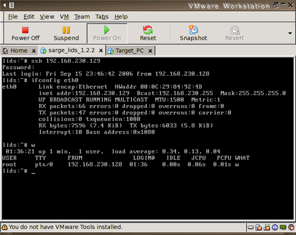Screen dimensions: 296x235
Task: Click the red Power Off icon
Action: click(25, 30)
